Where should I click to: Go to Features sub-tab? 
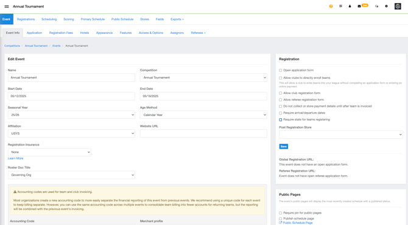click(x=125, y=33)
